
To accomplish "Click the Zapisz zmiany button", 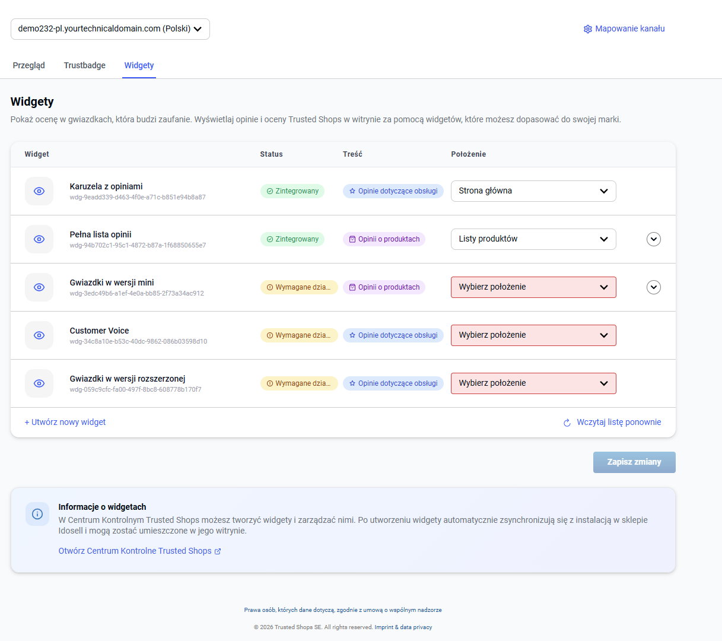I will (x=634, y=462).
